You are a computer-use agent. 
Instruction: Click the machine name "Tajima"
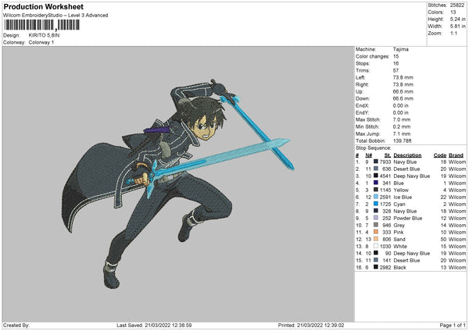point(400,49)
